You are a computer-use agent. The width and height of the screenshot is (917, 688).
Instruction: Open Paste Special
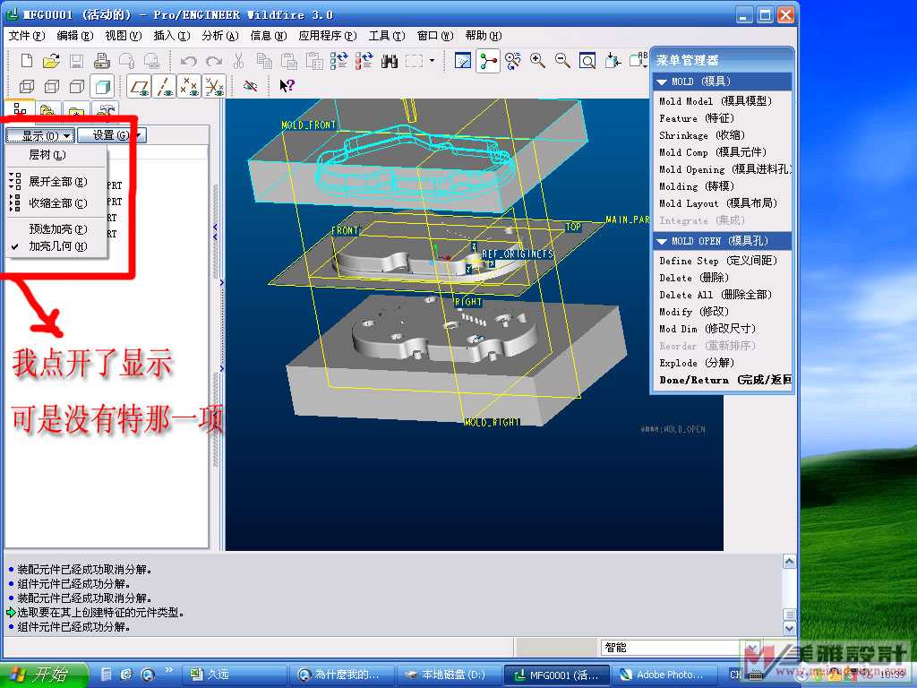pyautogui.click(x=314, y=61)
